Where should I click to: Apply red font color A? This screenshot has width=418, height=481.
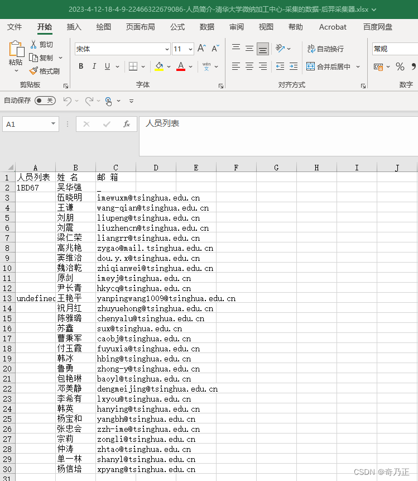(x=181, y=66)
